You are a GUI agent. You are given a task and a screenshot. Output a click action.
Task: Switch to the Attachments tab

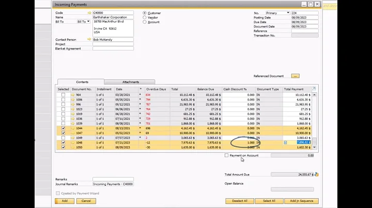131,82
